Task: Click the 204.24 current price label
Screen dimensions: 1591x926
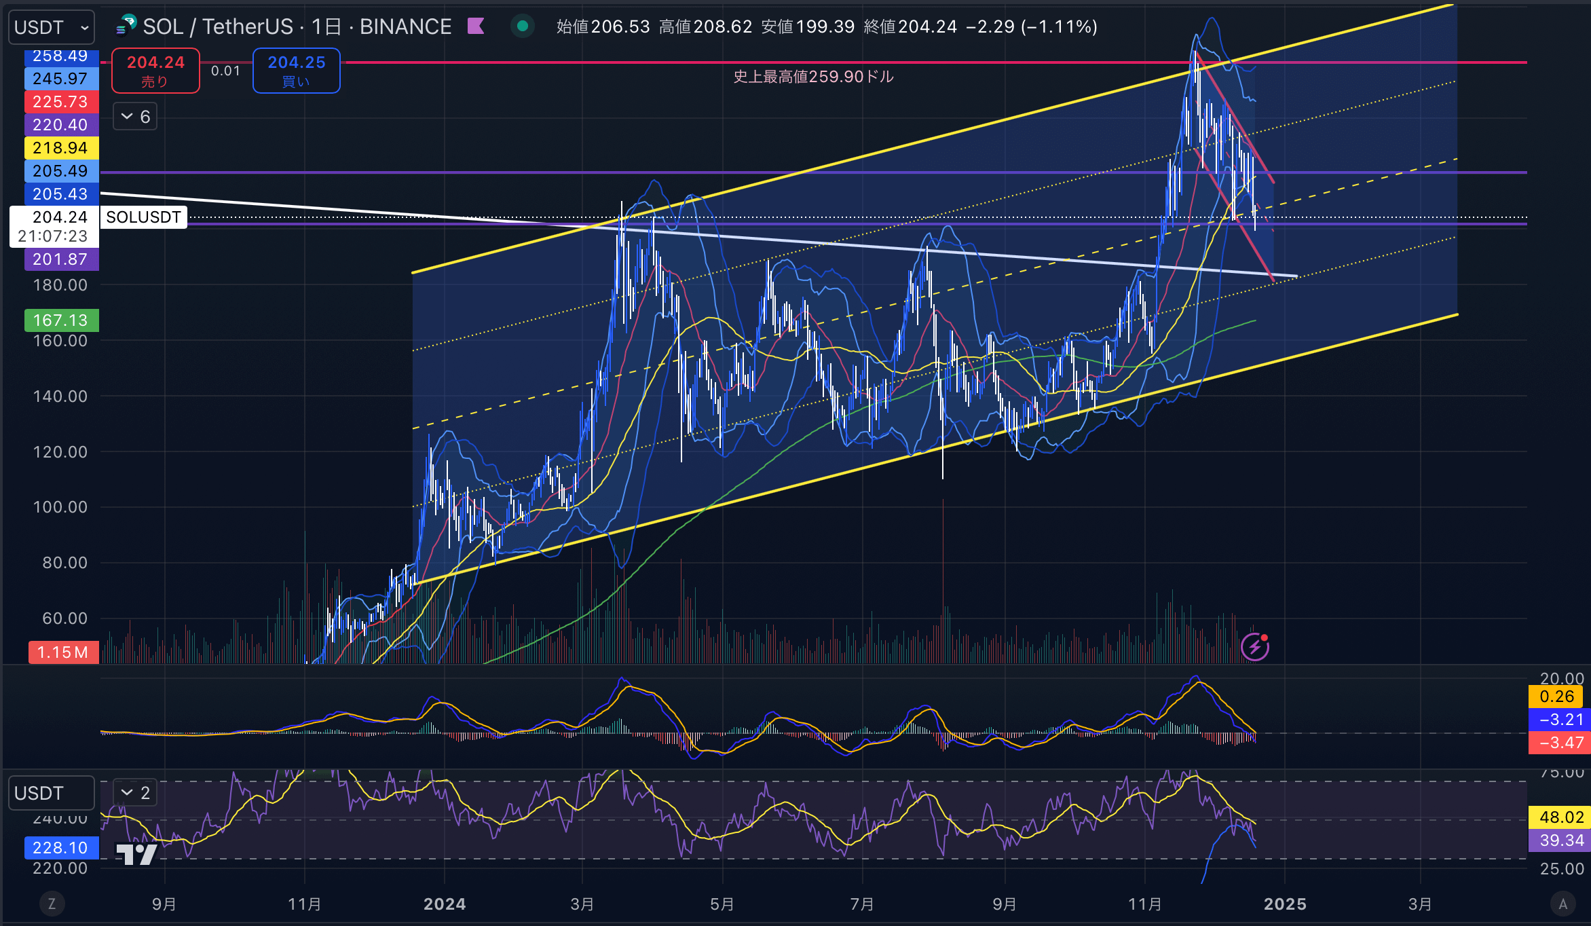Action: pos(60,217)
